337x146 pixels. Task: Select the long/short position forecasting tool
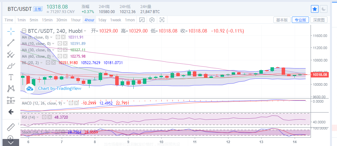11,100
